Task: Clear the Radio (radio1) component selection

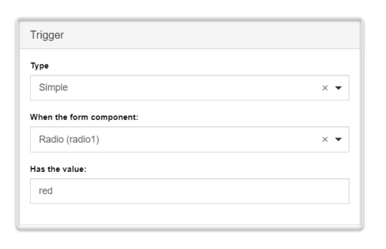Action: [325, 140]
